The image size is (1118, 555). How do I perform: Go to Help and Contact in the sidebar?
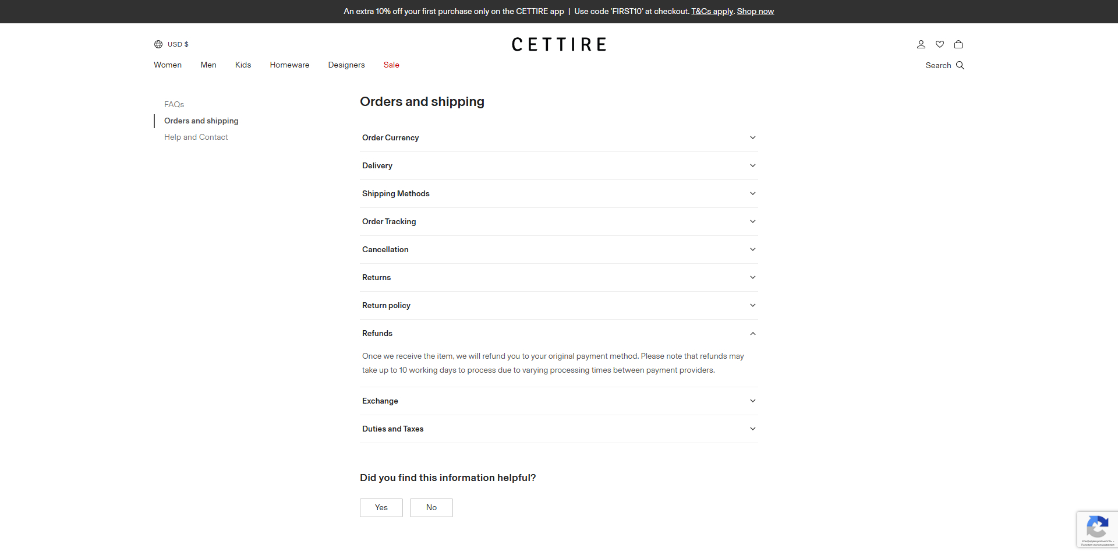tap(196, 137)
